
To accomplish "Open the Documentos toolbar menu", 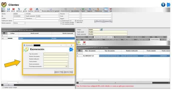I will point(75,10).
